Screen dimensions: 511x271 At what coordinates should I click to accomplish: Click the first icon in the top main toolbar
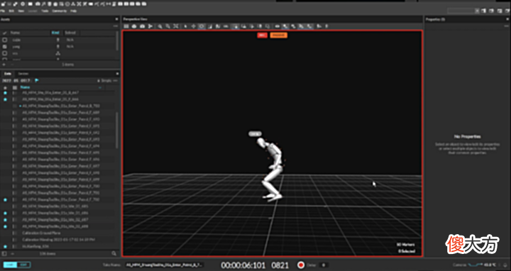coord(4,4)
